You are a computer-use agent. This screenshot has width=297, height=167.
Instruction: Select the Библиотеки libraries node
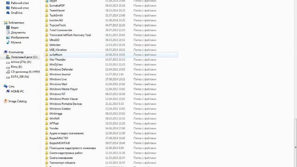[16, 23]
